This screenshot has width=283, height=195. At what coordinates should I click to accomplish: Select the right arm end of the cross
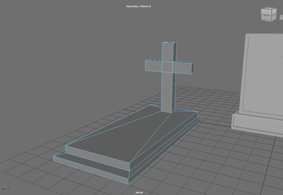[193, 68]
